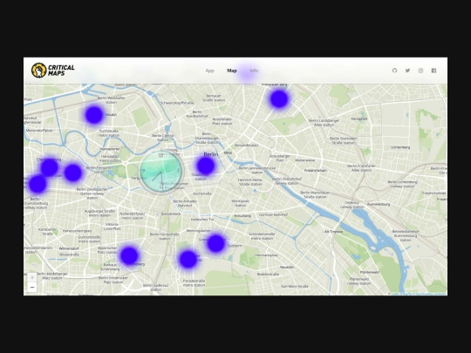471x353 pixels.
Task: Click the Wilmersdorf map label
Action: (x=69, y=248)
